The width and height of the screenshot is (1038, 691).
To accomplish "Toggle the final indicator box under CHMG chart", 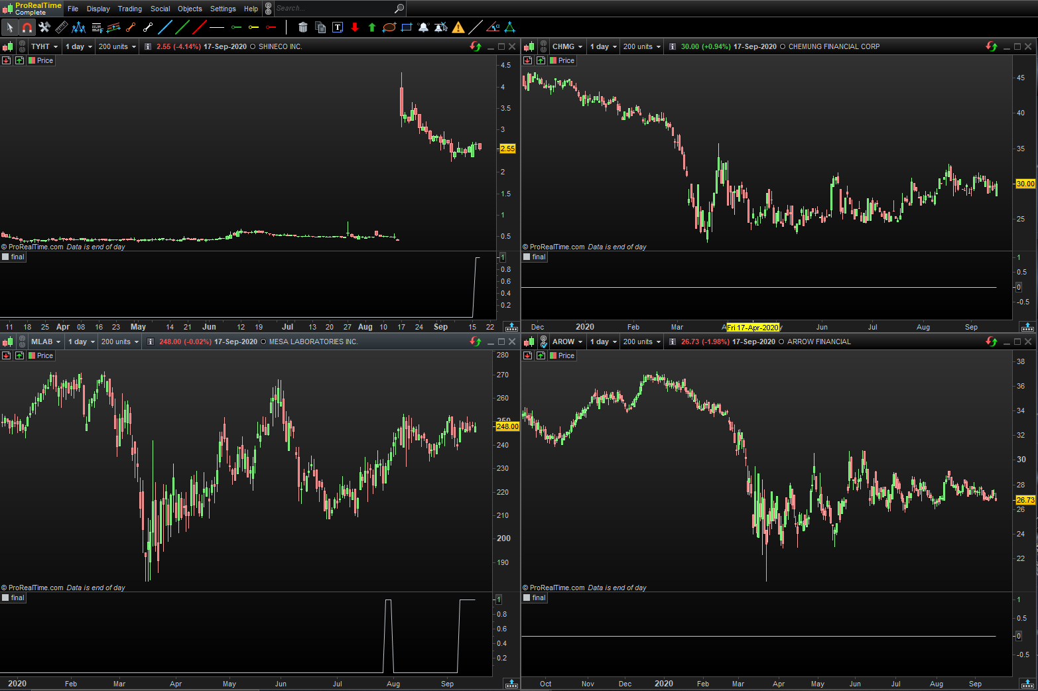I will tap(527, 257).
